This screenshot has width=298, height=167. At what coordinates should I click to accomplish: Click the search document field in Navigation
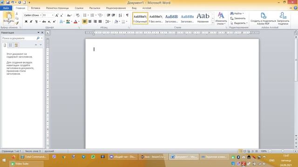19,38
